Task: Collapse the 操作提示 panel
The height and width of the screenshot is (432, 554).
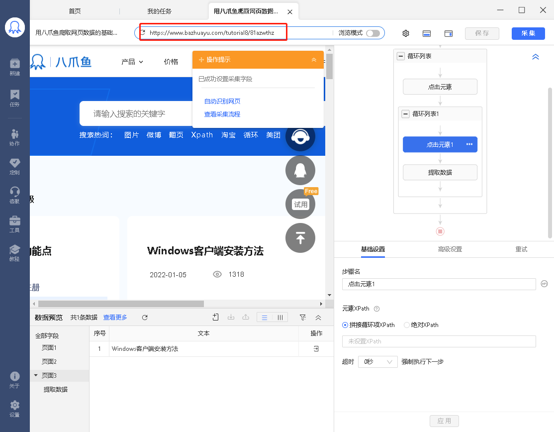Action: coord(314,60)
